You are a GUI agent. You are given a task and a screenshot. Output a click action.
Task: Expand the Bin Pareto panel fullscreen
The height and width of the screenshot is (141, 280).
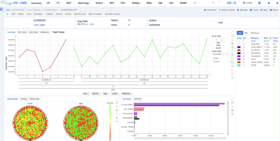point(233,99)
